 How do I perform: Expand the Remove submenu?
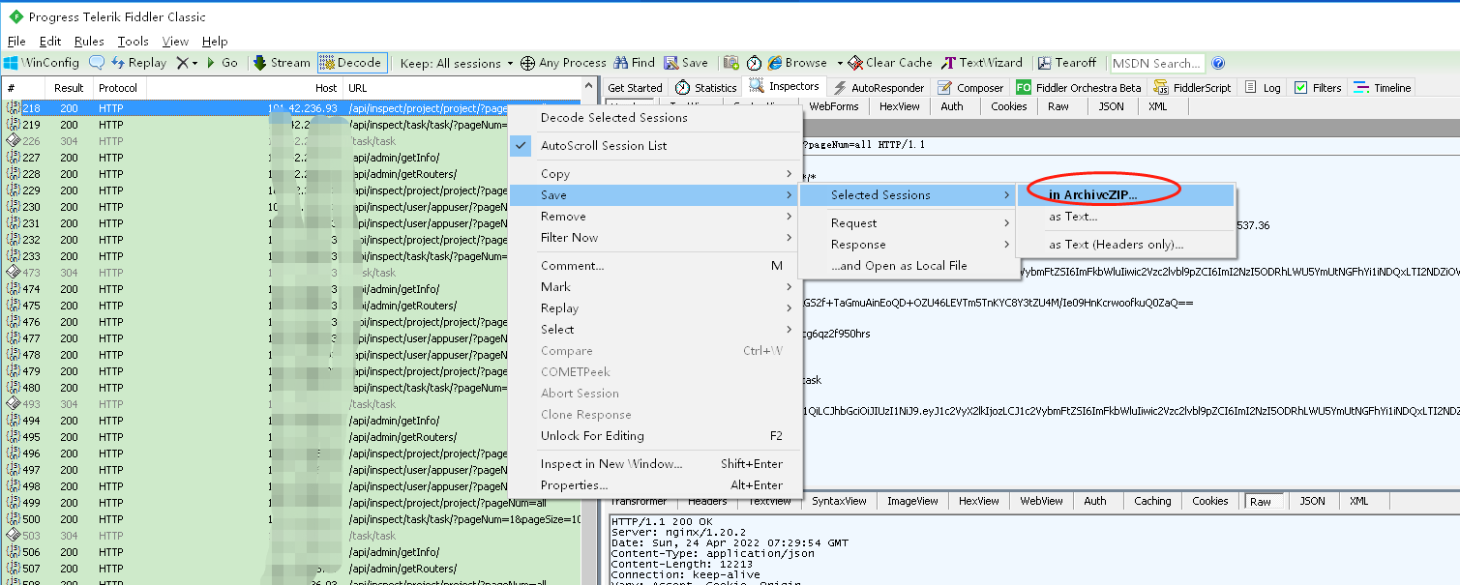point(655,217)
